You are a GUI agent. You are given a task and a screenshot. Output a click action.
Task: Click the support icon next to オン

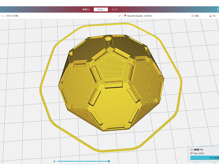click(210, 16)
